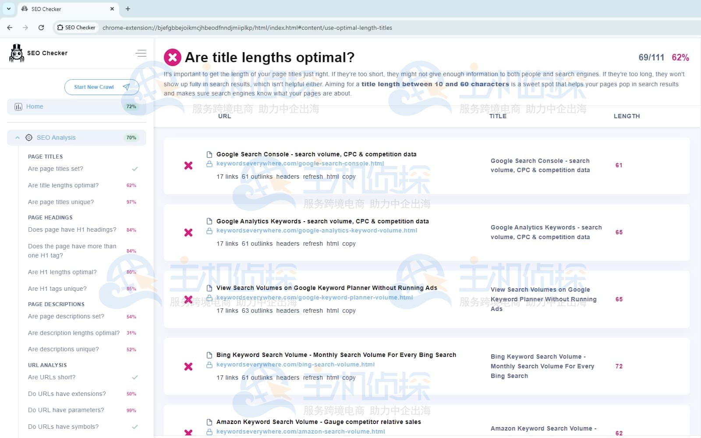Click lock icon beside google-search-console.html URL

pyautogui.click(x=209, y=164)
